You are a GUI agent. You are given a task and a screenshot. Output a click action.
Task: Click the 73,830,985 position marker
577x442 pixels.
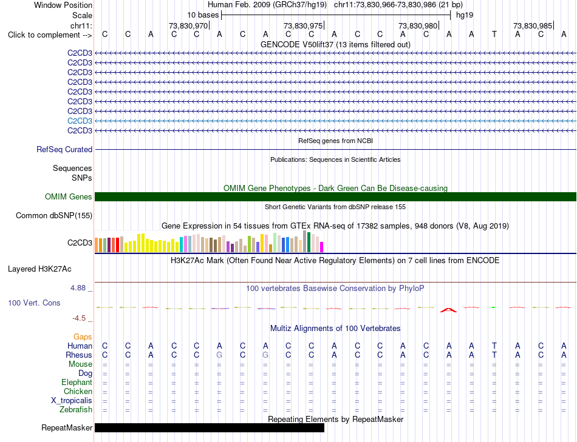[533, 25]
